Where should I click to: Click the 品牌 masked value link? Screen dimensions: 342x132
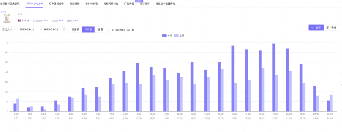pos(76,20)
